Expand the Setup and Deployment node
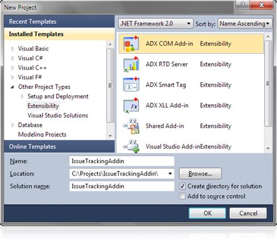277x241 pixels. (x=22, y=97)
